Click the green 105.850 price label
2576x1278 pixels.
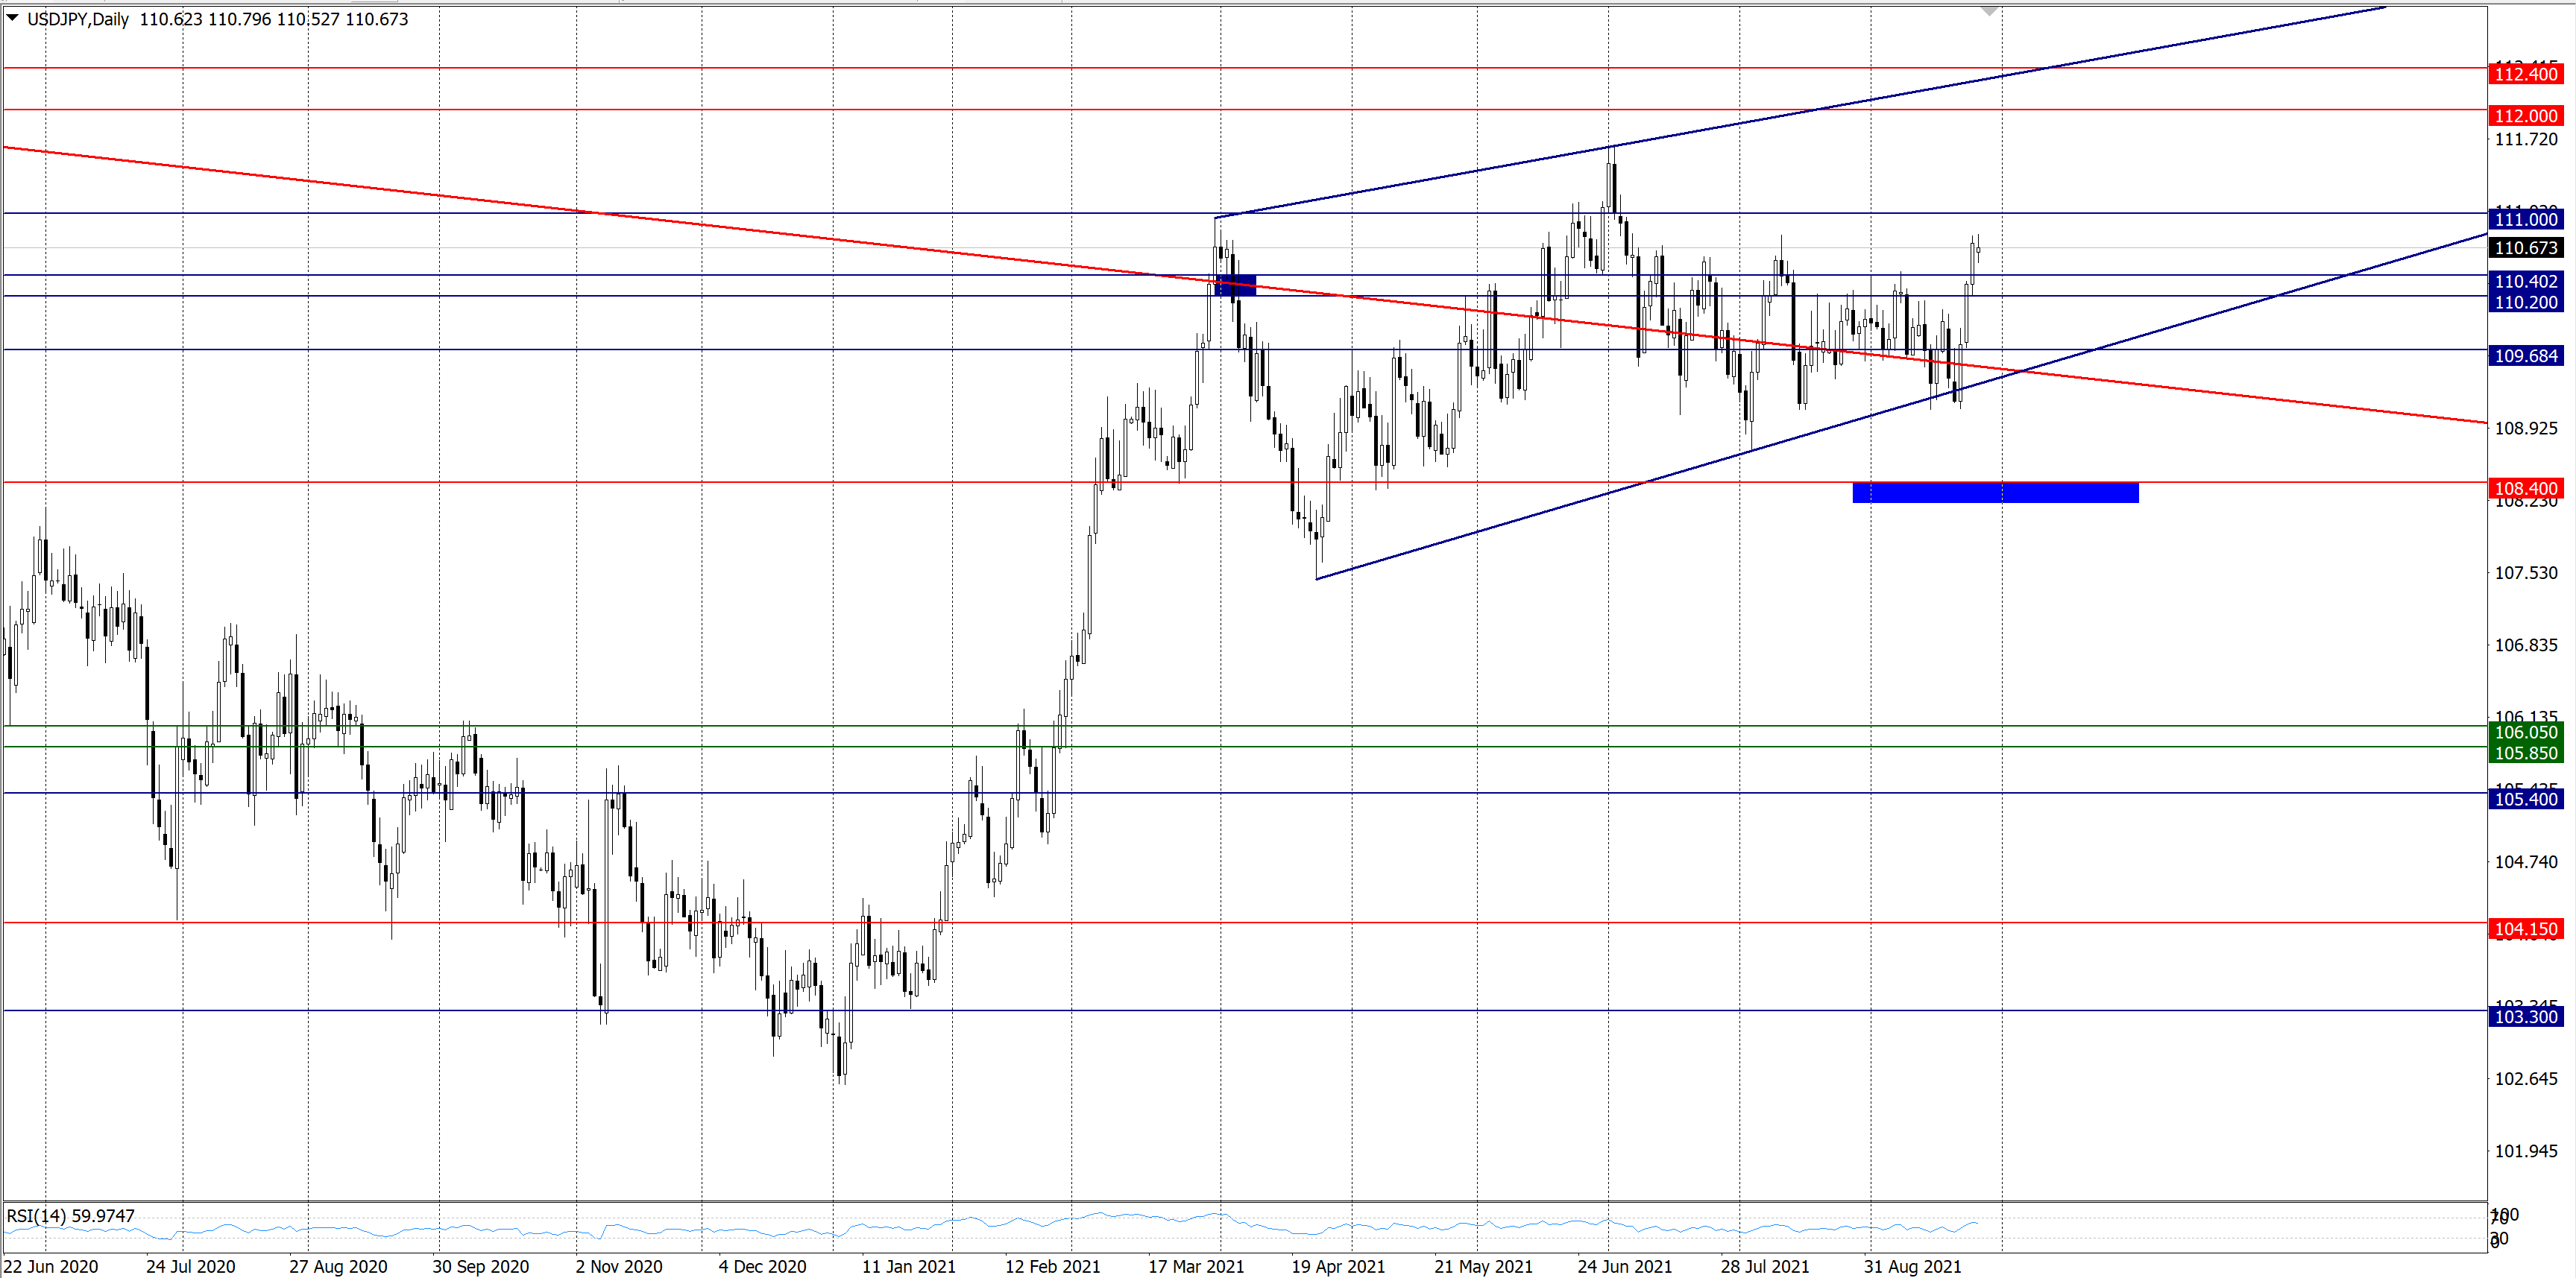click(2525, 753)
